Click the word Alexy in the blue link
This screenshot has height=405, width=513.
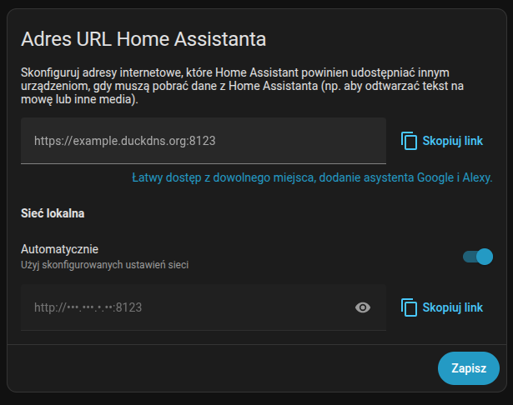click(476, 177)
